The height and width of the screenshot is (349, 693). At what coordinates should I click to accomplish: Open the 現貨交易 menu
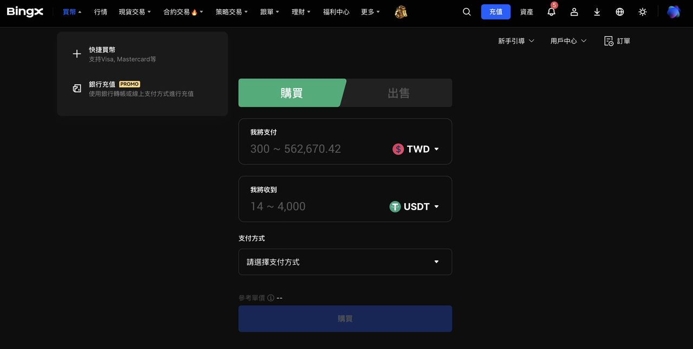[135, 12]
